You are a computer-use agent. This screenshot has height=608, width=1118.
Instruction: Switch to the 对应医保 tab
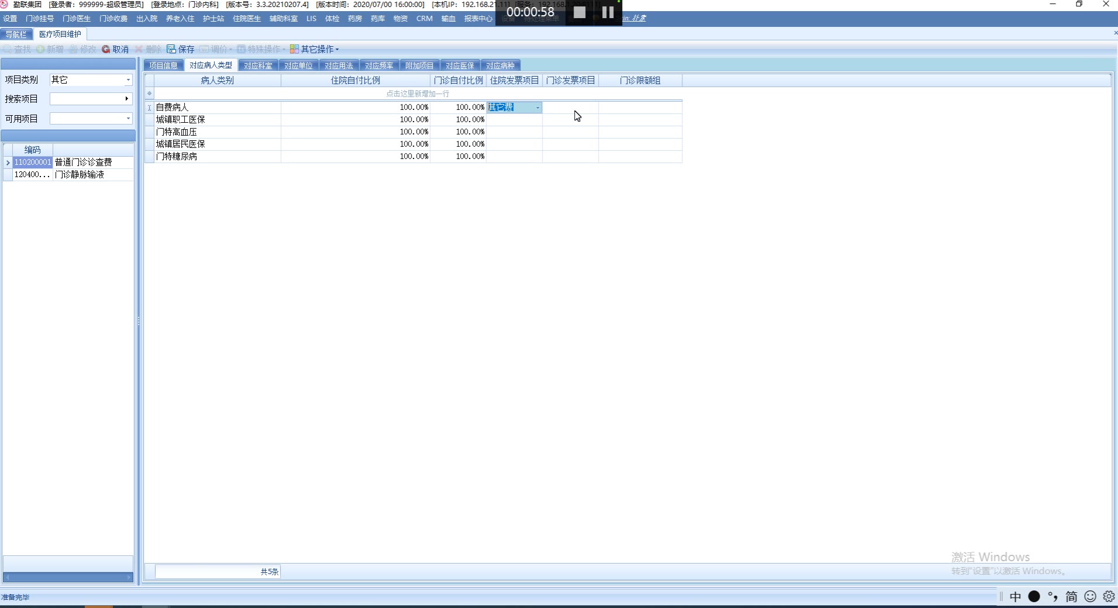pyautogui.click(x=460, y=65)
